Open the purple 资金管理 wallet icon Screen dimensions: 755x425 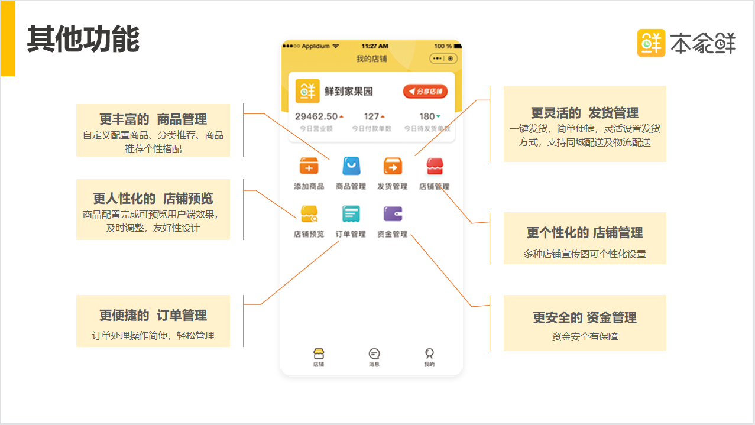(392, 214)
